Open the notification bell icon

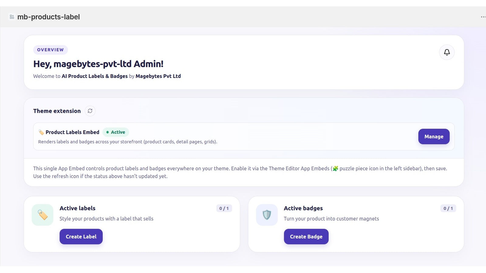[447, 52]
